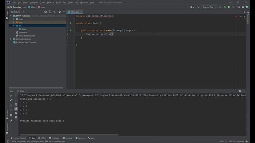Viewport: 255px width, 143px height.
Task: Click the UTF-8 encoding in status bar
Action: coord(232,141)
